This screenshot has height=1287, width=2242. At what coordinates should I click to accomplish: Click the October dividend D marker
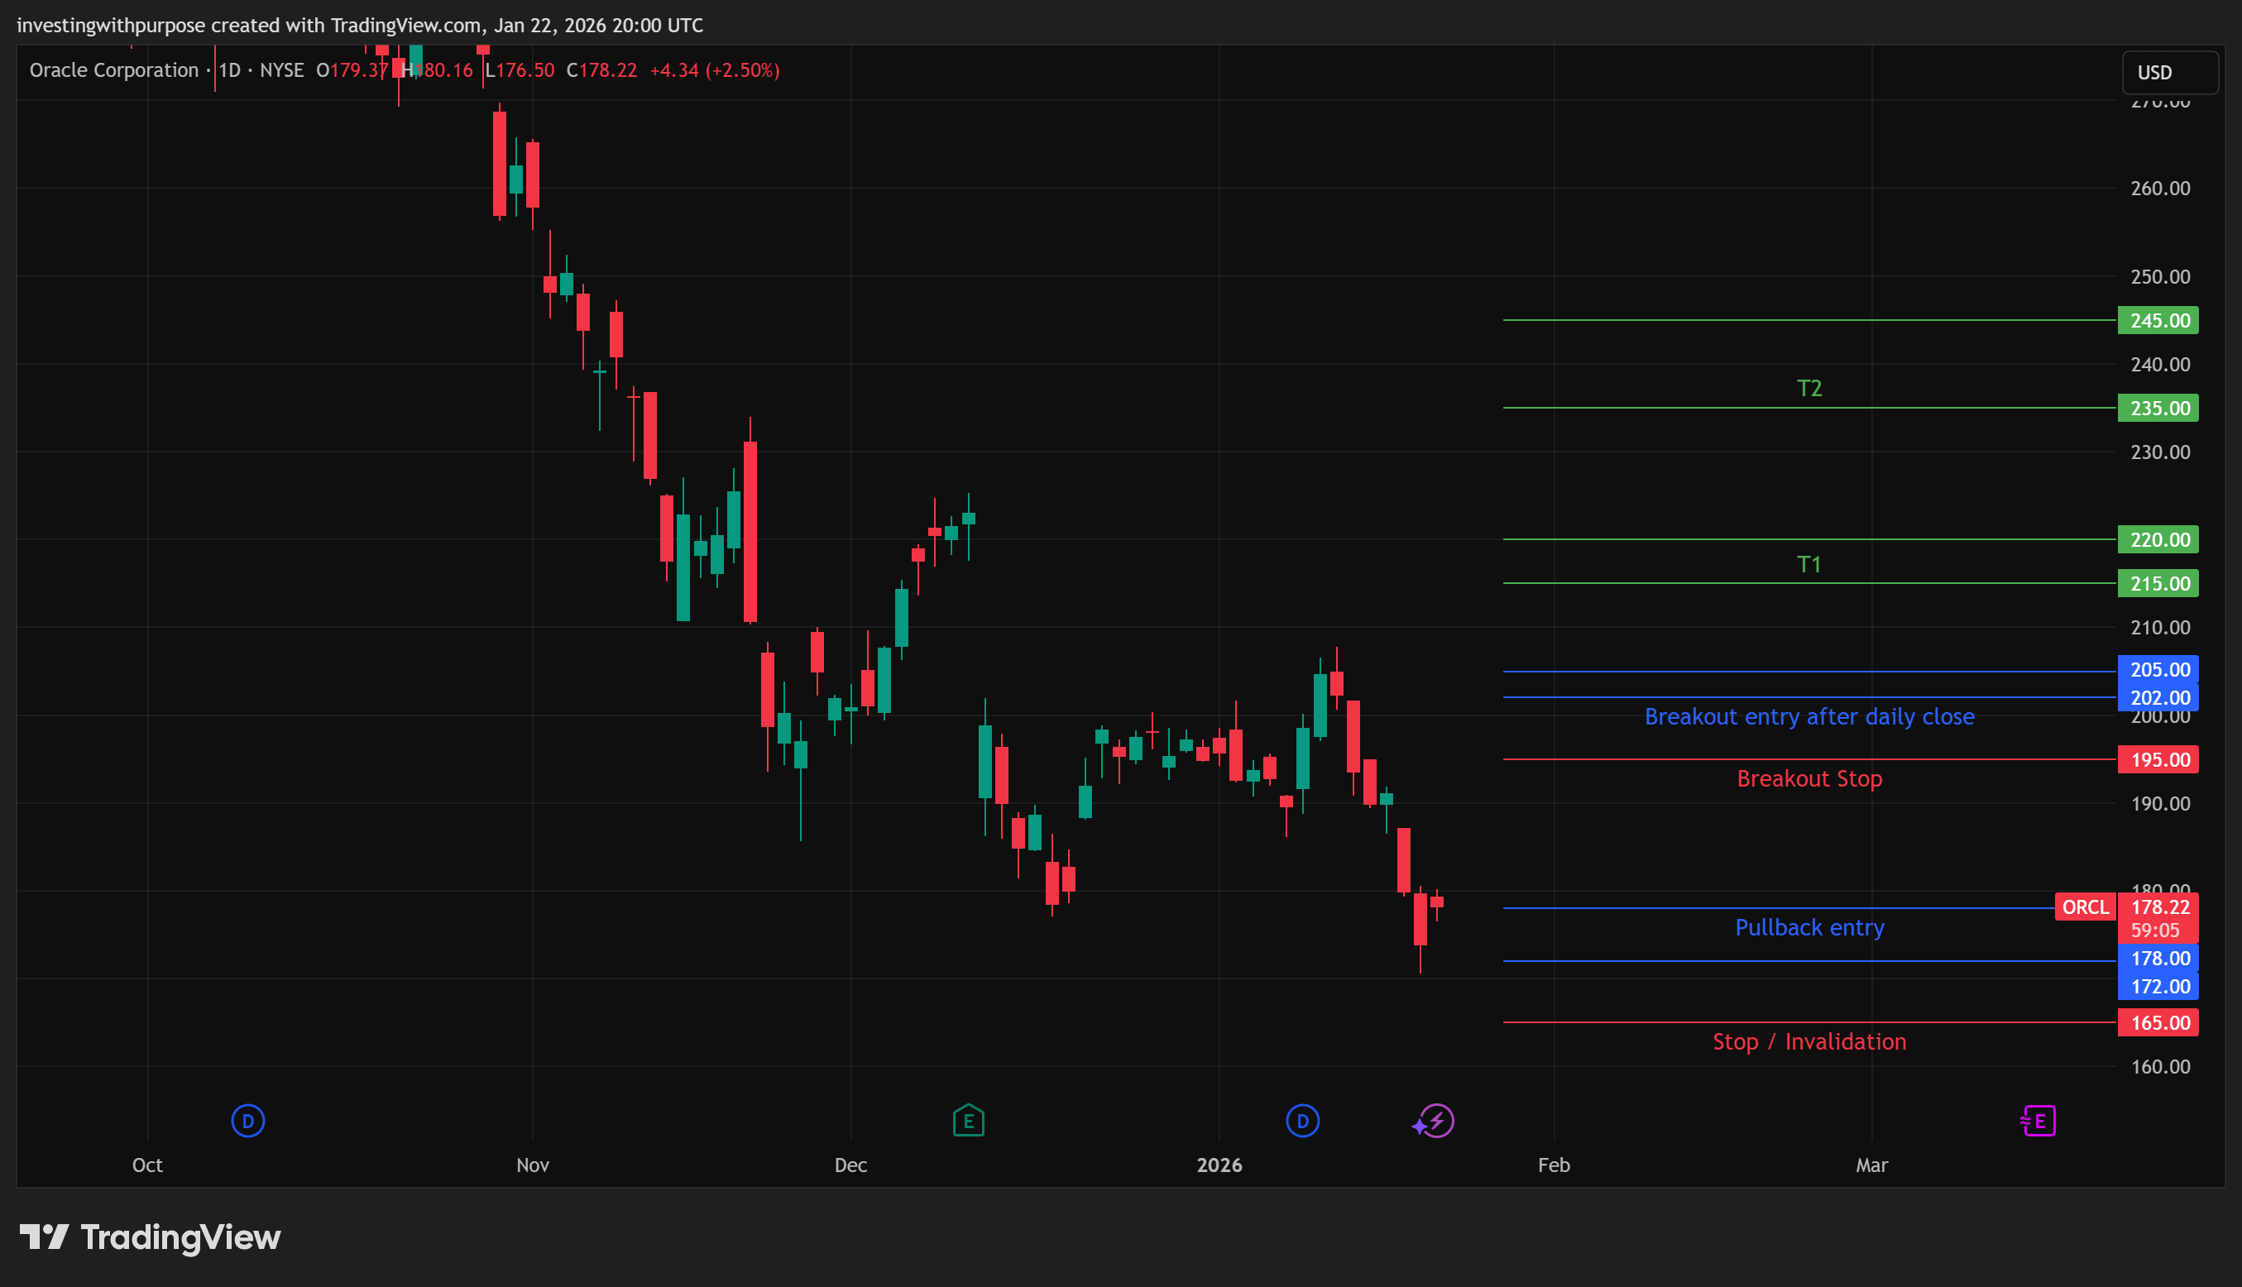point(247,1121)
